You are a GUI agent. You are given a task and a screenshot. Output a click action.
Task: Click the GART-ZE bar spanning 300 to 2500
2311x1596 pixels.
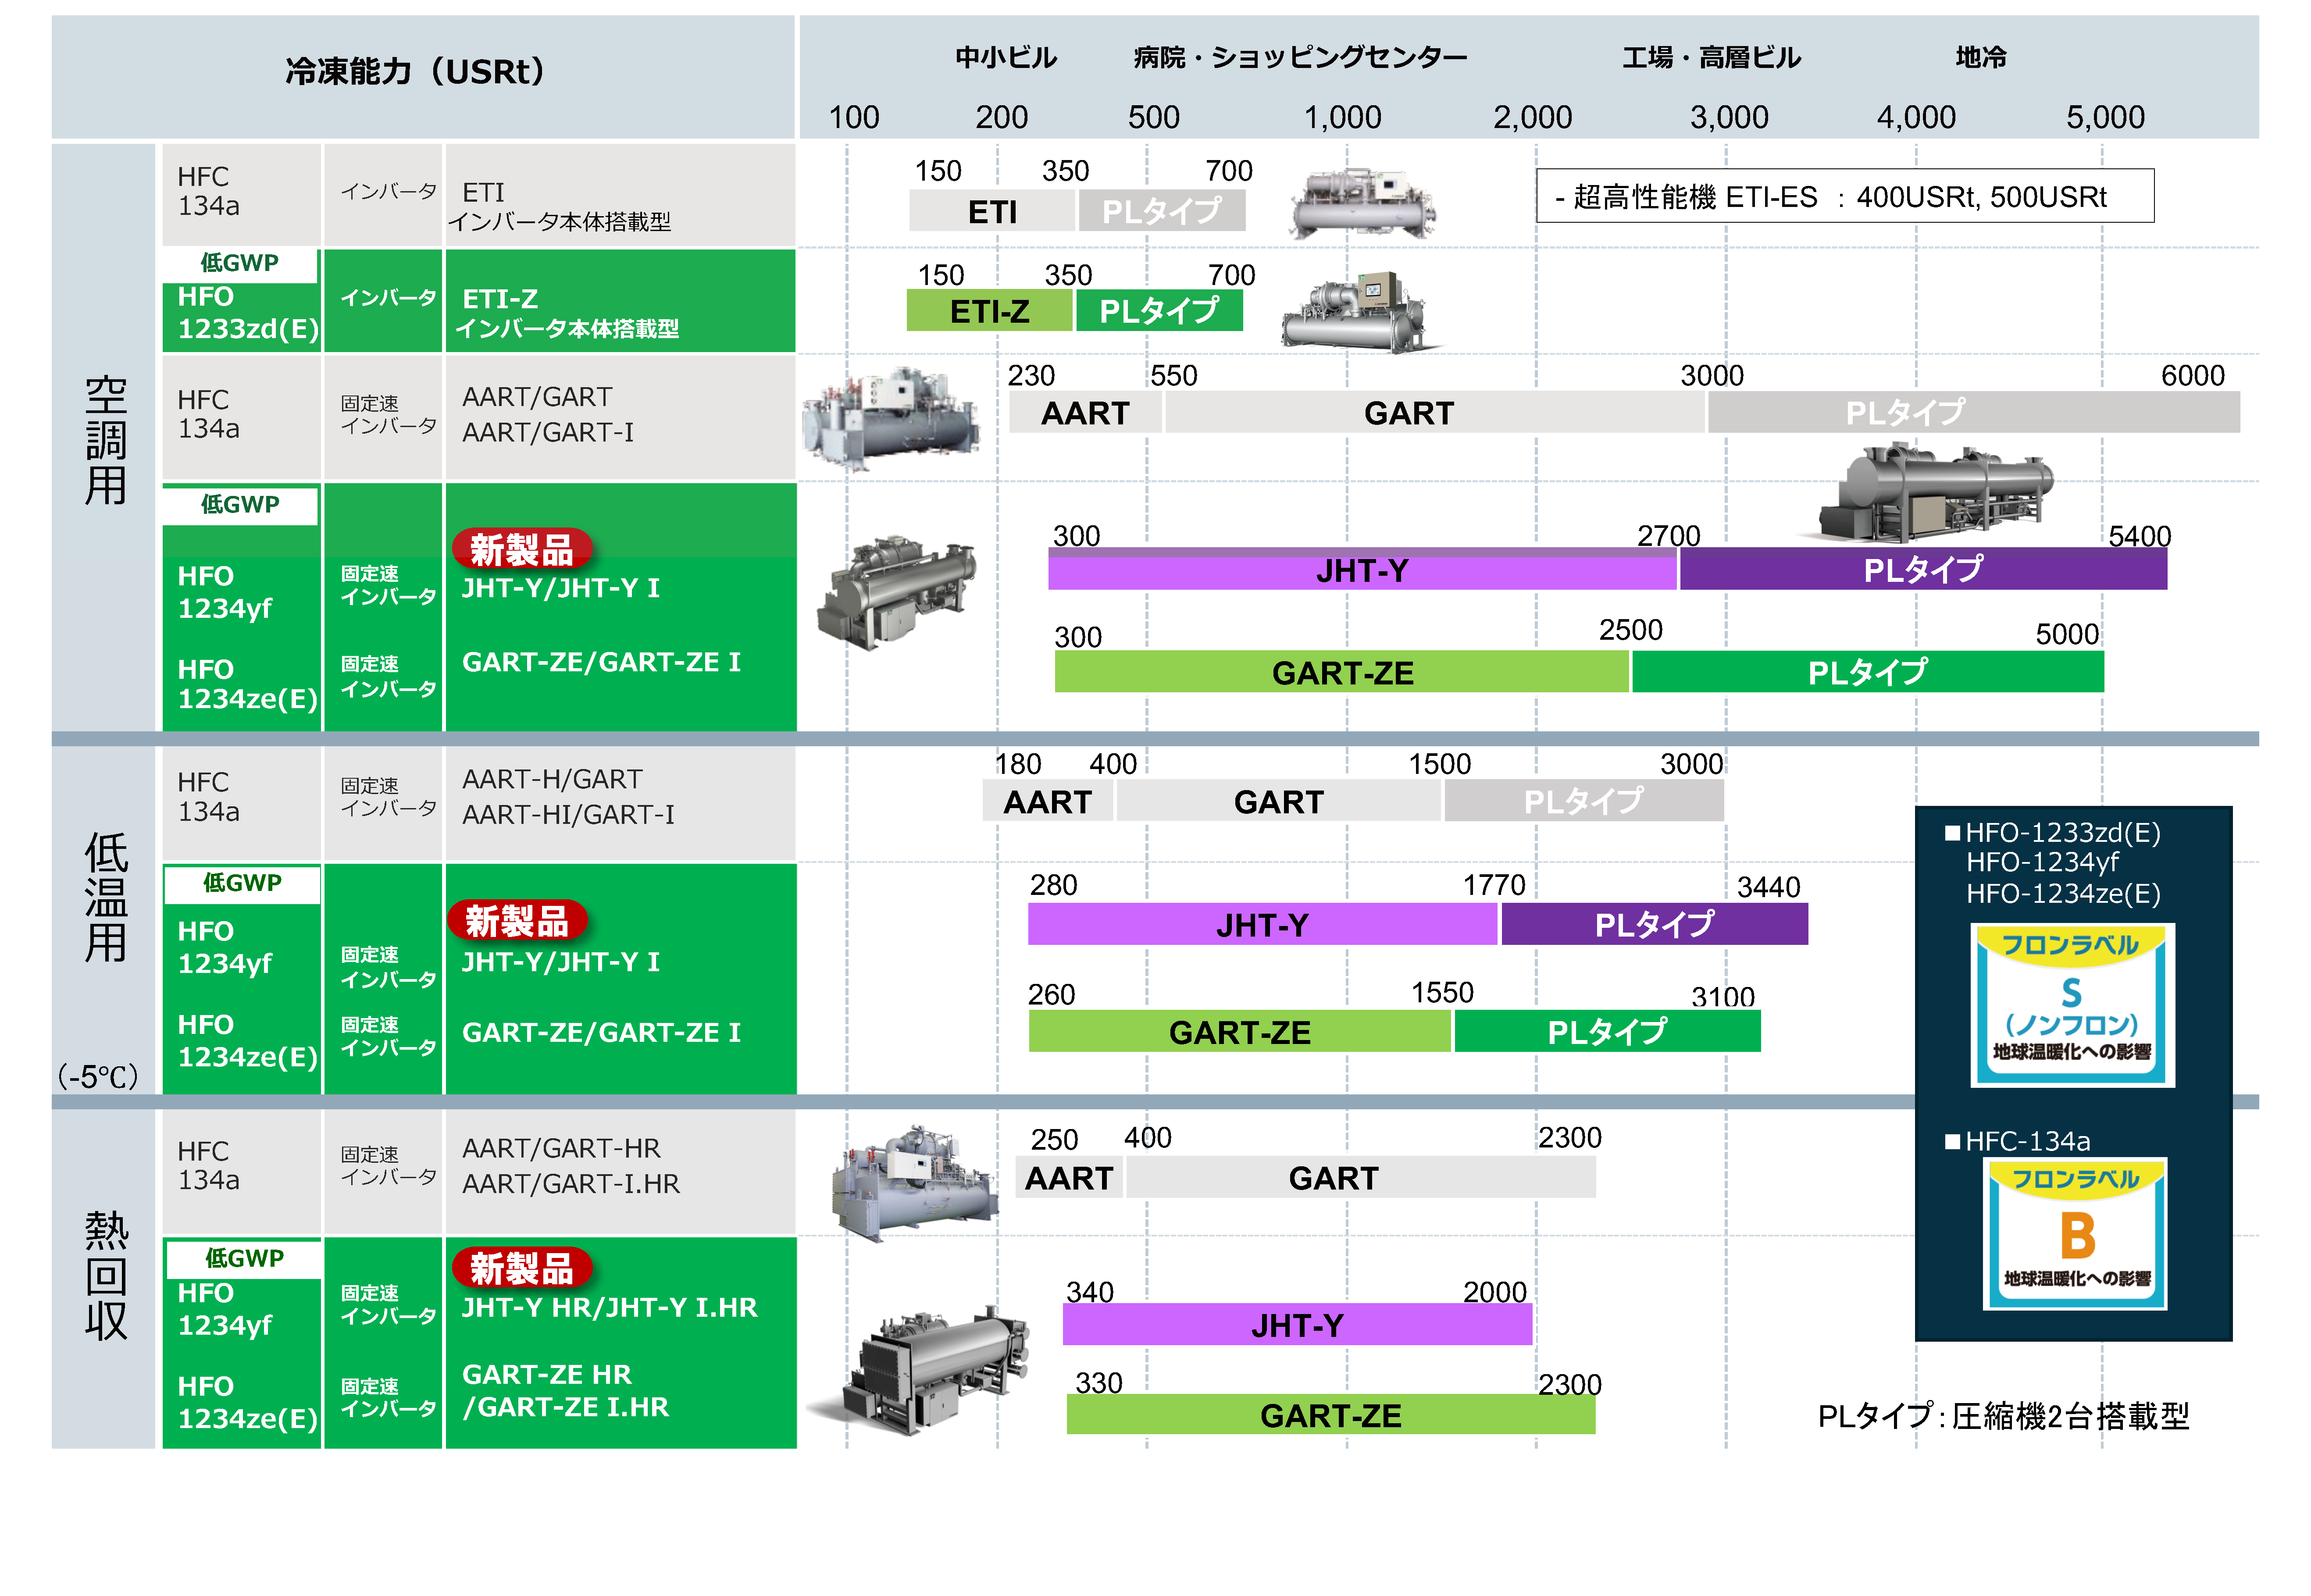(x=1342, y=672)
